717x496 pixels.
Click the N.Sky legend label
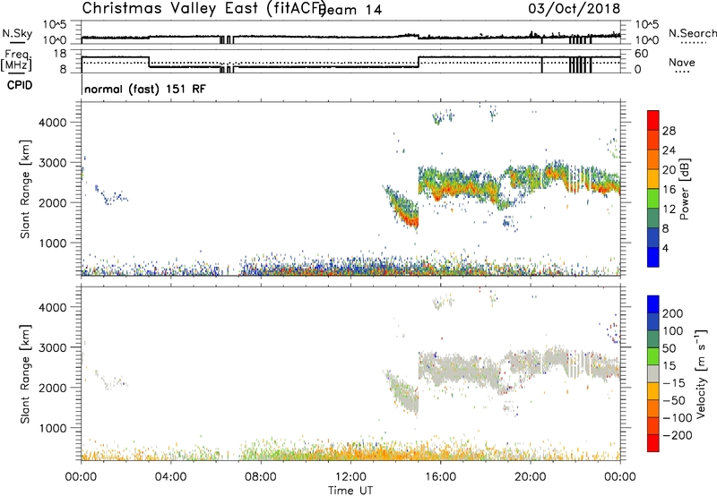tap(17, 33)
